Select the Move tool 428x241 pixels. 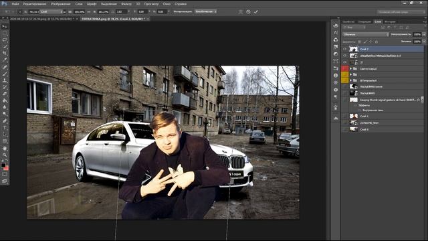coord(5,27)
